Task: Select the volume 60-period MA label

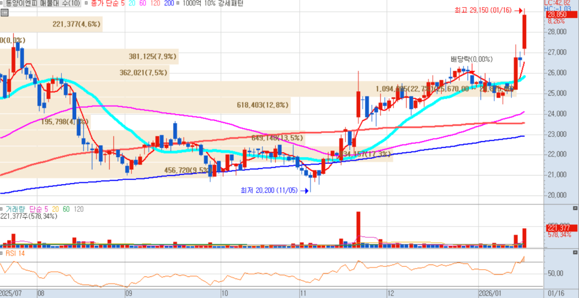Action: (x=66, y=209)
